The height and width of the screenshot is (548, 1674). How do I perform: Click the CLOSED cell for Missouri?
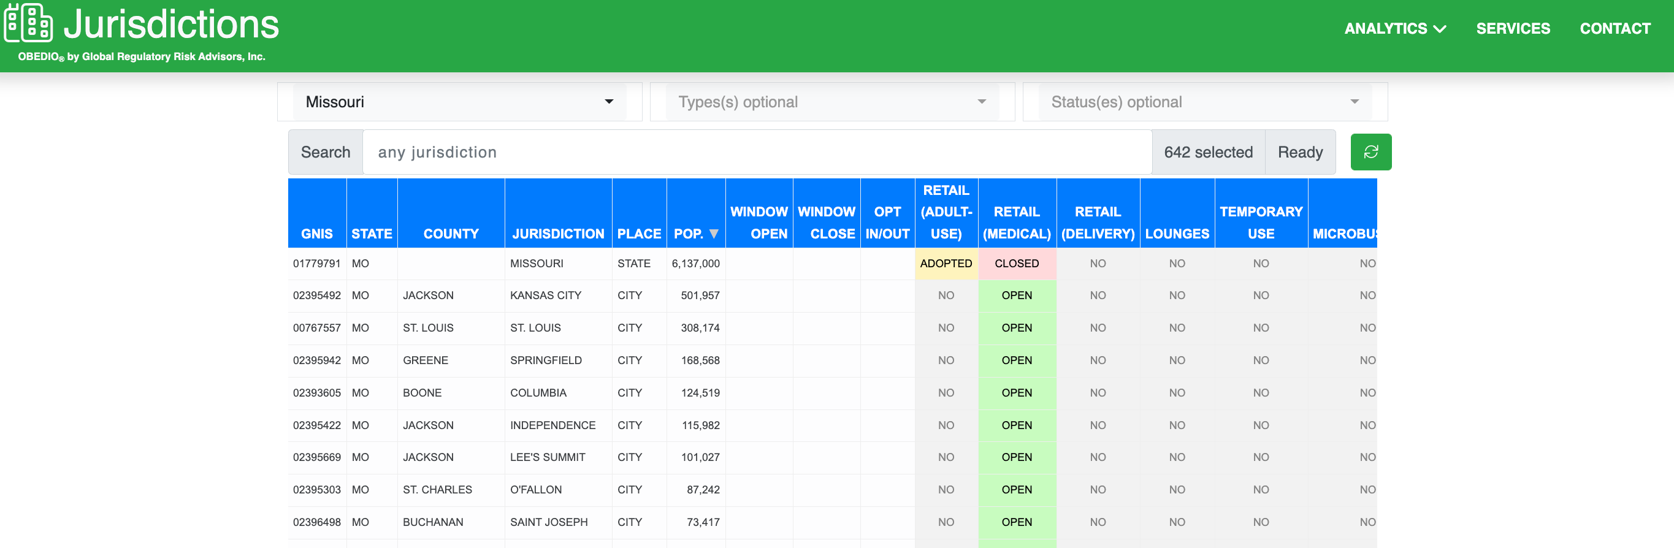[x=1017, y=264]
